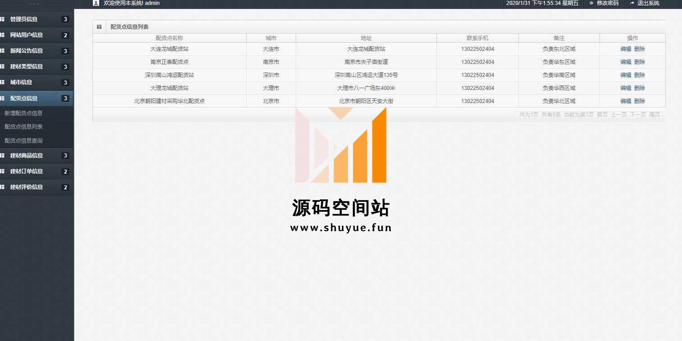Expand the 城市信息 menu section
The width and height of the screenshot is (682, 341).
tap(37, 82)
